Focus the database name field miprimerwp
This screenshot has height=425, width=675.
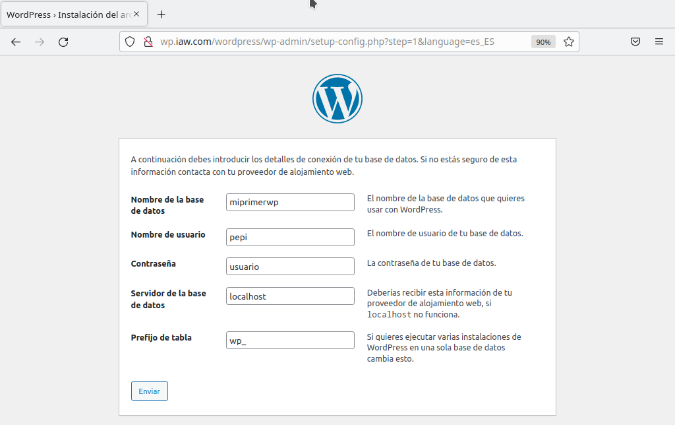pyautogui.click(x=290, y=202)
